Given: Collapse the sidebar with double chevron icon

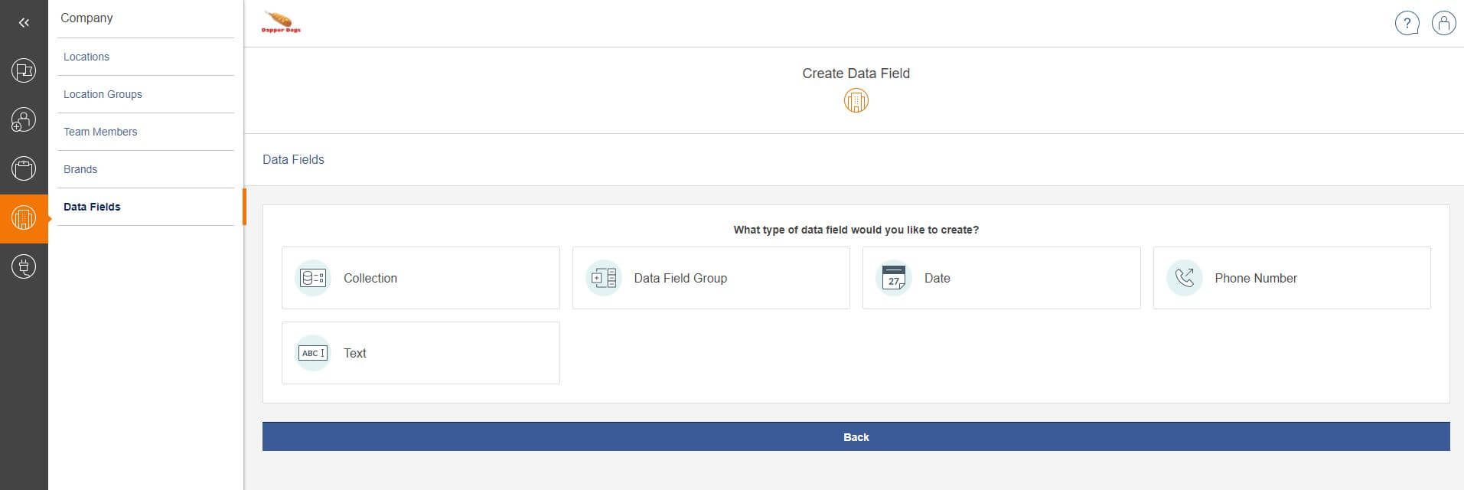Looking at the screenshot, I should click(24, 23).
